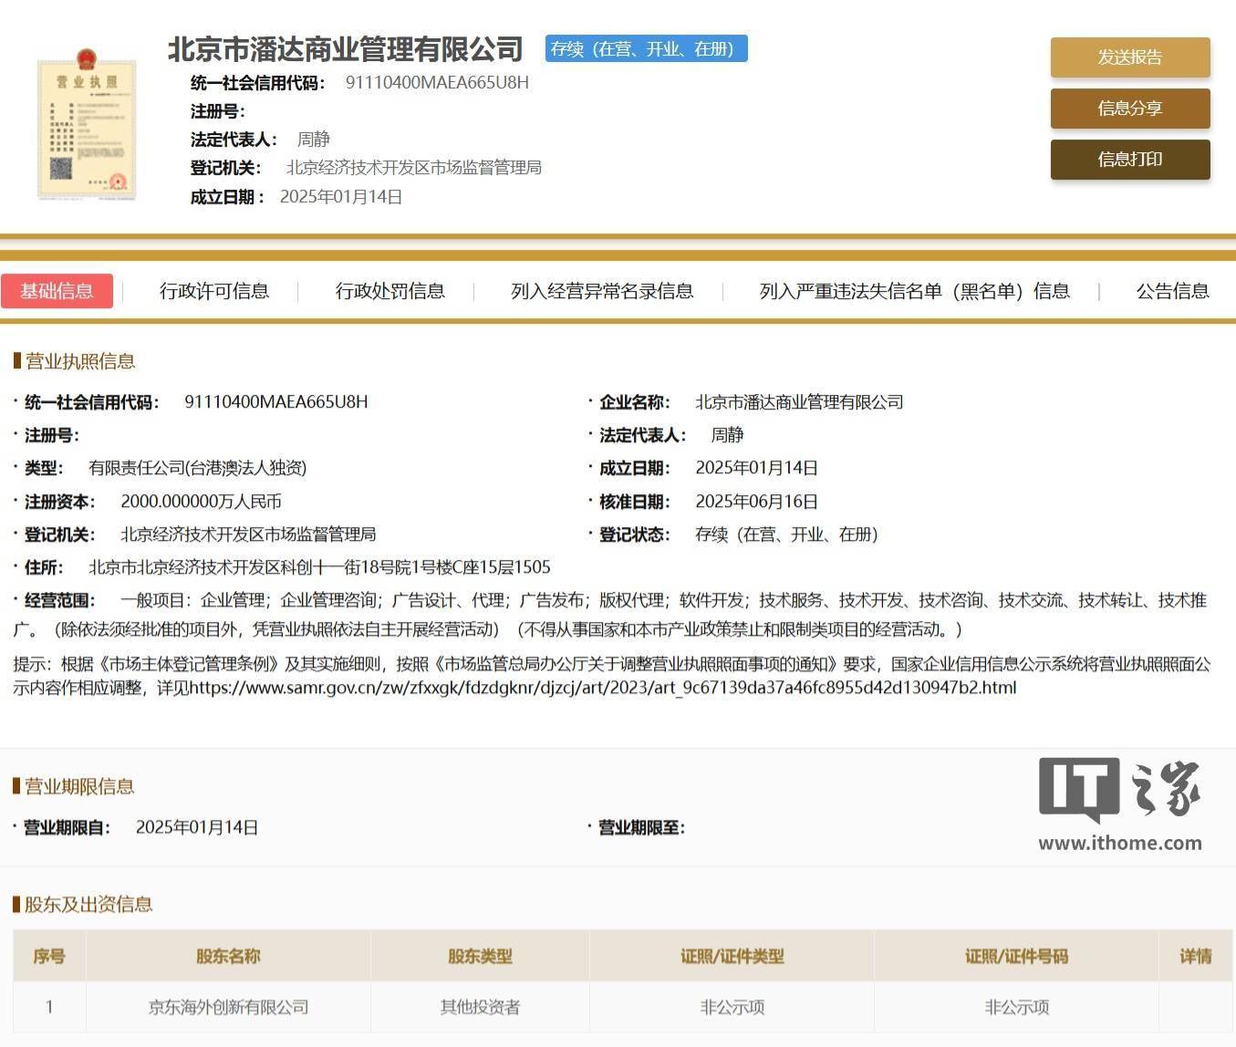Screen dimensions: 1236x1047
Task: Click the 详情 column header
Action: [1196, 956]
